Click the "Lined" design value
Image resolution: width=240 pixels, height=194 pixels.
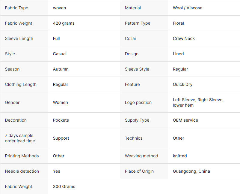point(178,54)
